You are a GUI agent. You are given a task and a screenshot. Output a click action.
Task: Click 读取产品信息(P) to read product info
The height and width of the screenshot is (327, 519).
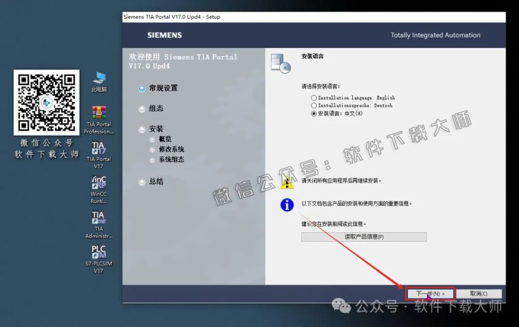click(x=363, y=236)
